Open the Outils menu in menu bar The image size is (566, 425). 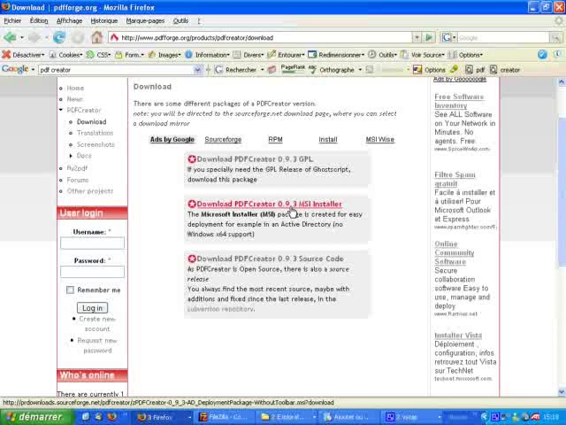[180, 20]
